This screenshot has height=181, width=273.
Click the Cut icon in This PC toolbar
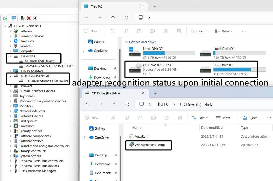(x=112, y=31)
